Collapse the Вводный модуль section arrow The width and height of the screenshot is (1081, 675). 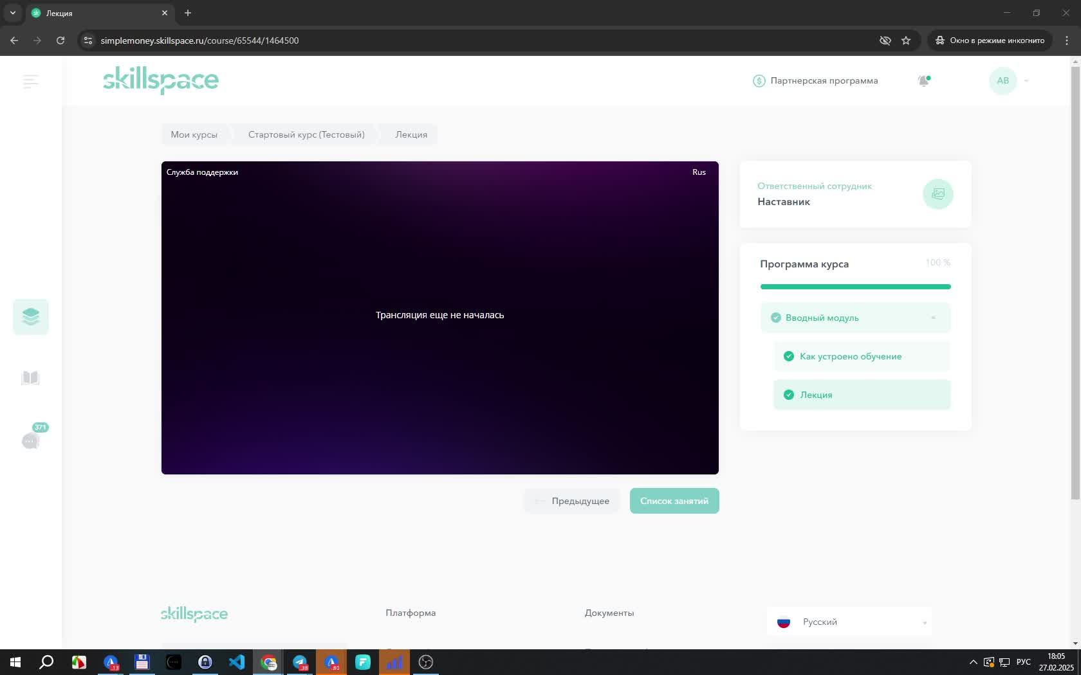pos(933,318)
